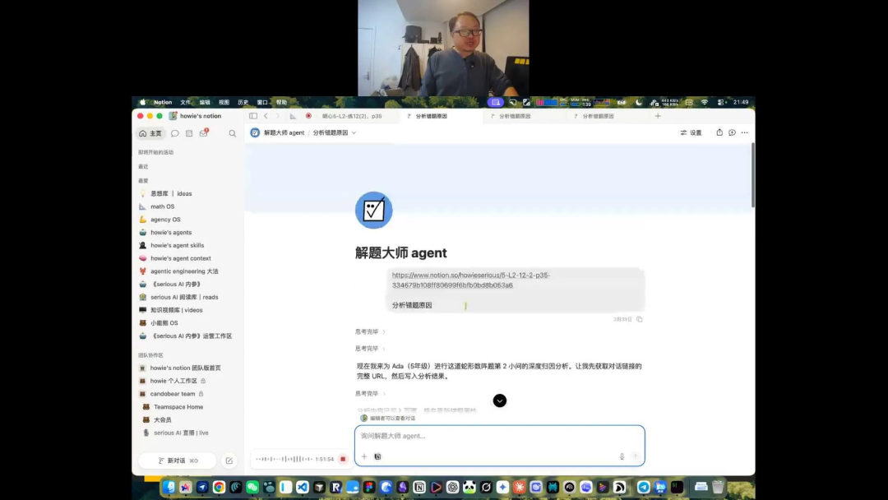The image size is (888, 500).
Task: Click the microphone icon in chat input
Action: pos(622,456)
